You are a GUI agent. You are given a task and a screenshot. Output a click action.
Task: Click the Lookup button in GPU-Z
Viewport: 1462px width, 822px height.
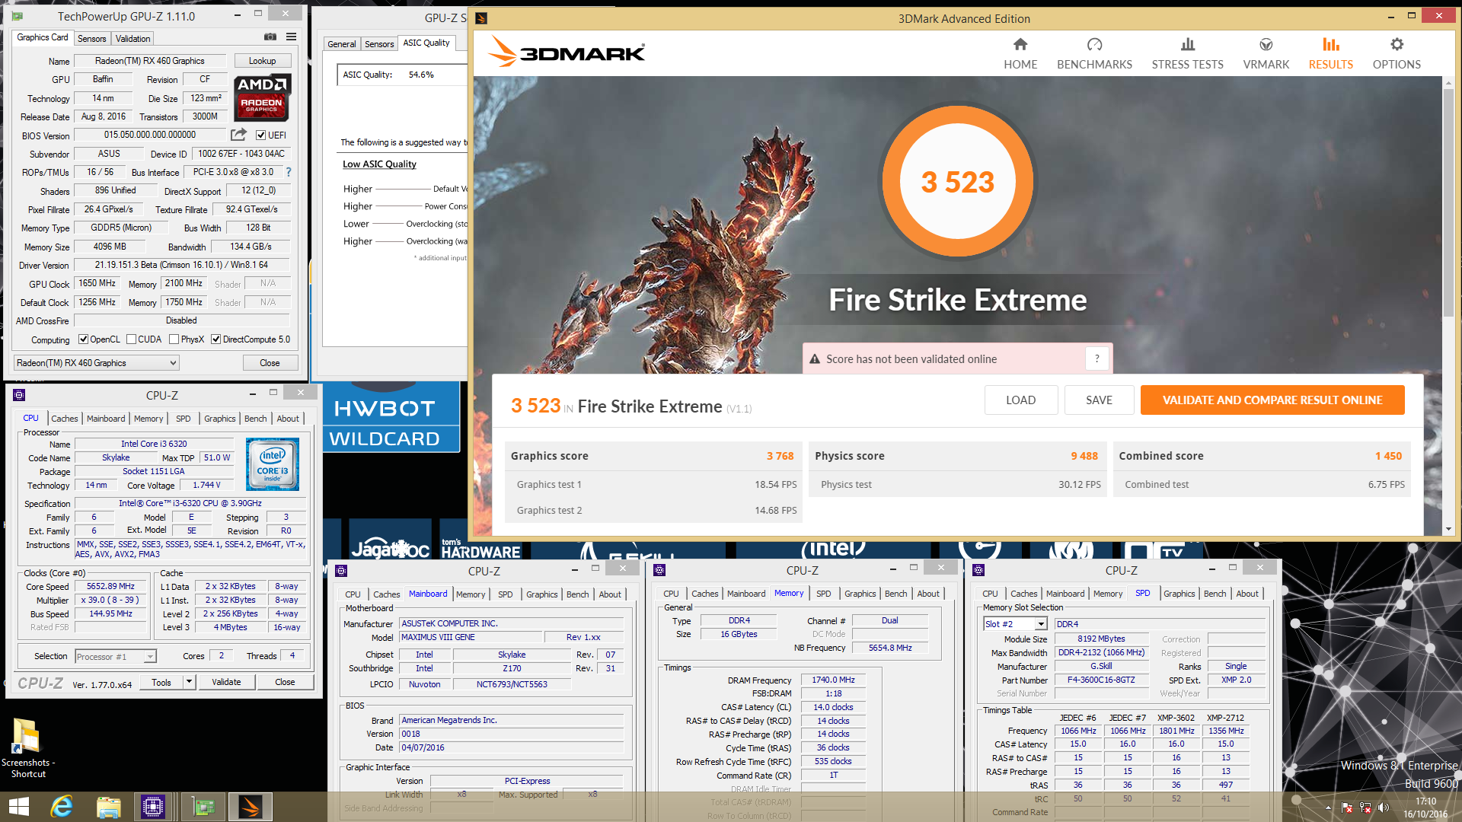click(262, 61)
